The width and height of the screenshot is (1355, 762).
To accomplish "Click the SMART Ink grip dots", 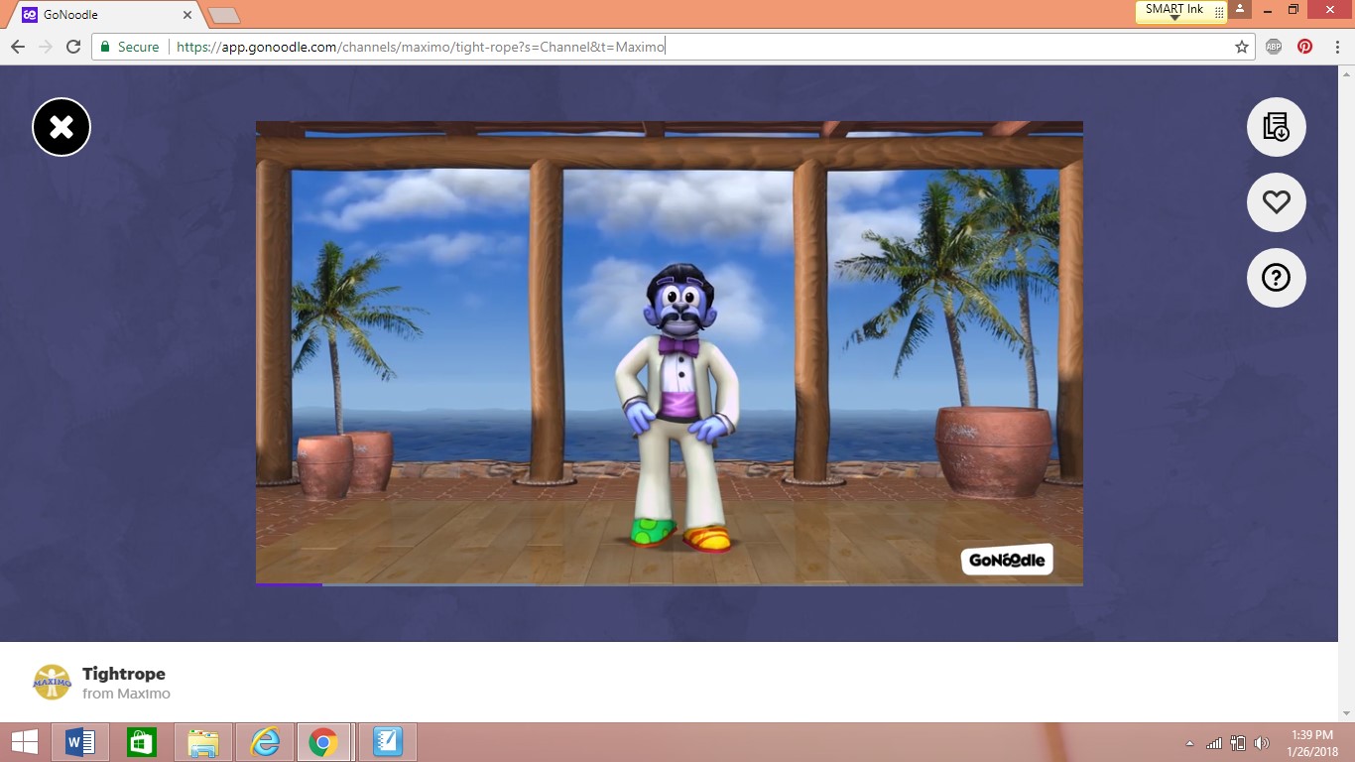I will (1219, 12).
